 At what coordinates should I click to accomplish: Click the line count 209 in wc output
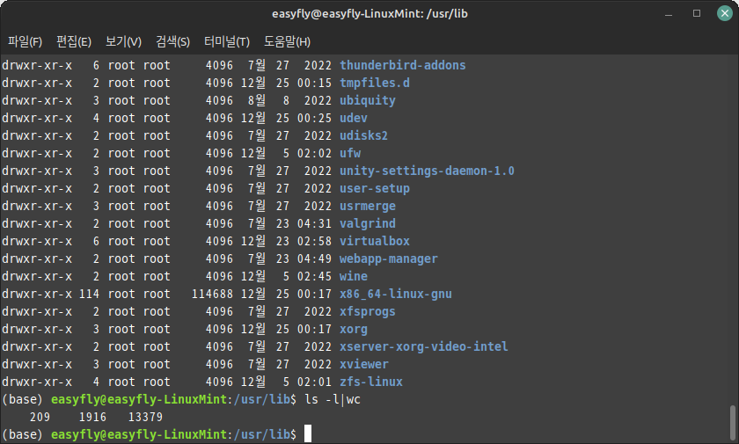pyautogui.click(x=40, y=417)
